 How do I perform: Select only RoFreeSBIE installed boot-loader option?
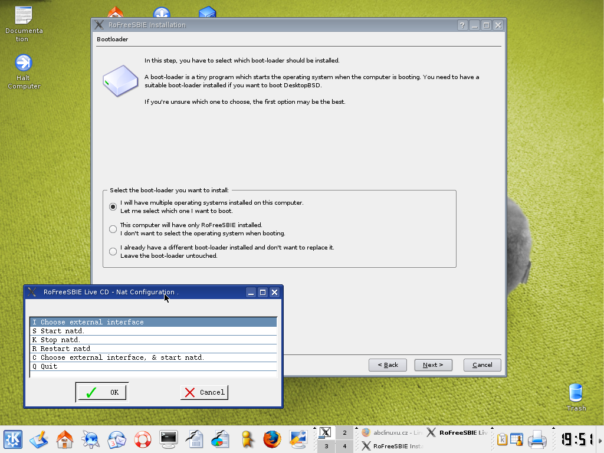pyautogui.click(x=113, y=229)
